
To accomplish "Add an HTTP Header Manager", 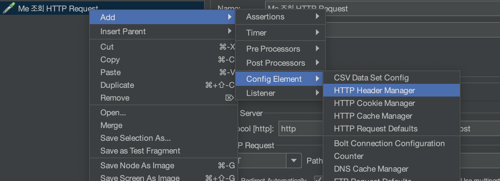I will point(374,90).
